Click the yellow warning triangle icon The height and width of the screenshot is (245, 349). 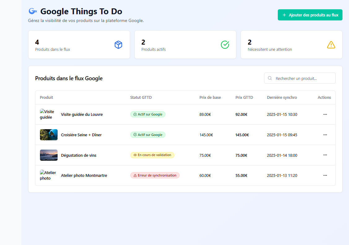(331, 45)
